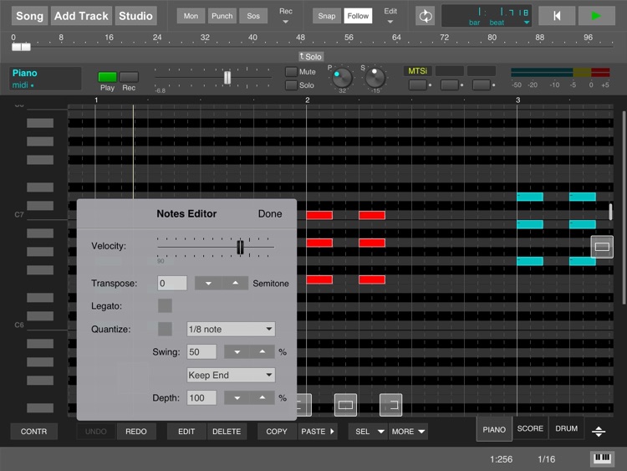
Task: Open the Keep End dropdown
Action: point(231,375)
